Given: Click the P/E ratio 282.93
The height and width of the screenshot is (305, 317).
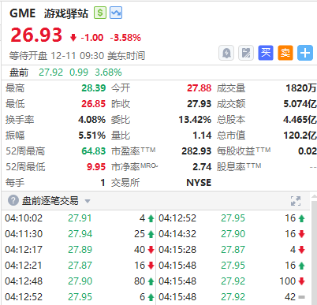Looking at the screenshot, I should [x=196, y=151].
